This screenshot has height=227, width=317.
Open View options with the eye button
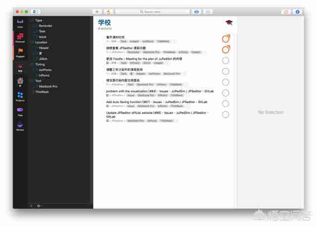pyautogui.click(x=196, y=12)
